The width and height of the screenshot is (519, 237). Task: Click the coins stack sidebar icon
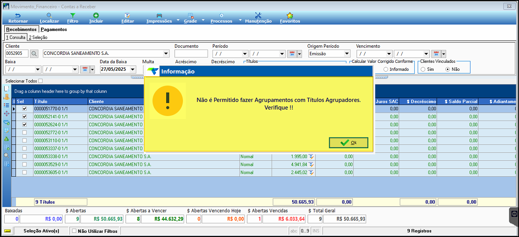[x=6, y=97]
